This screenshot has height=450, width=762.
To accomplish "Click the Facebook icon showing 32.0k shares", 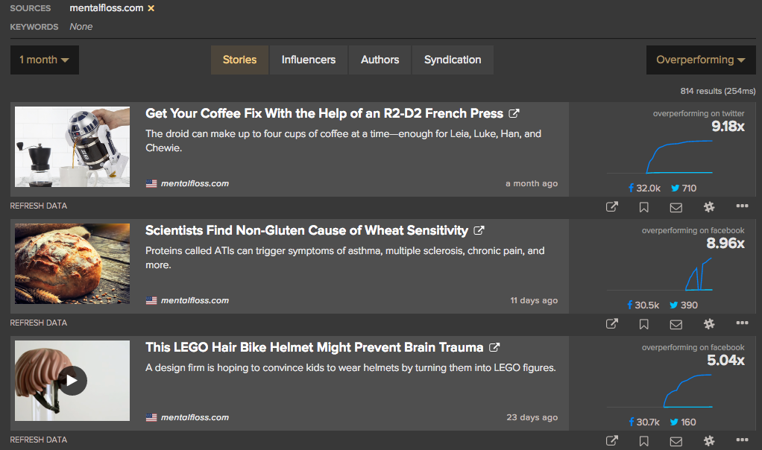I will tap(632, 188).
